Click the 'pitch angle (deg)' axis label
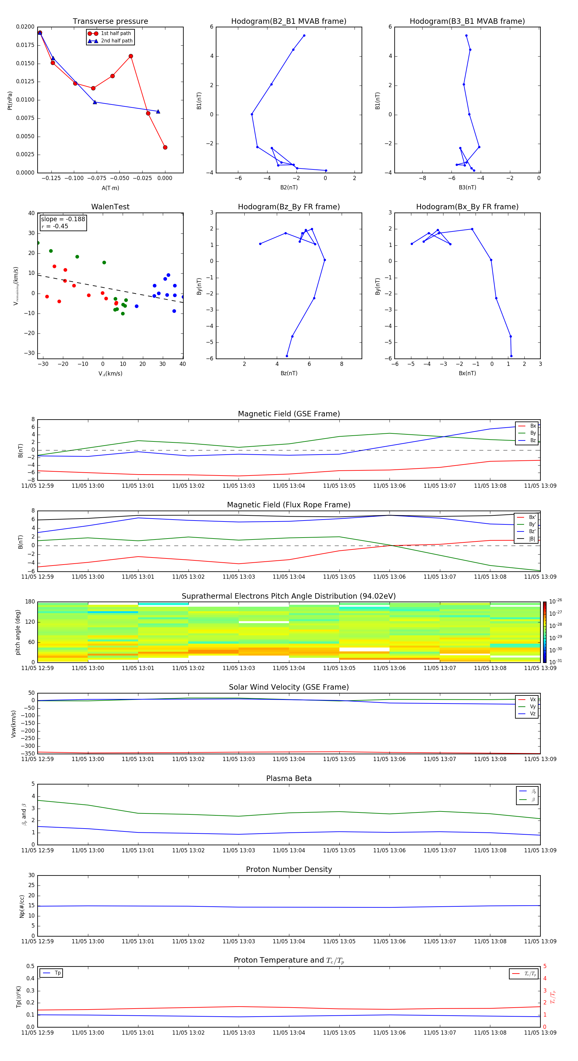This screenshot has width=578, height=1061. [18, 632]
